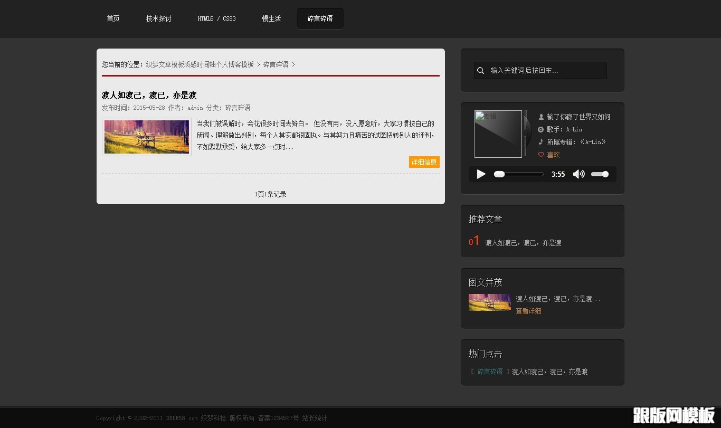Click the orange 详细信息 button
The width and height of the screenshot is (721, 428).
tap(424, 161)
